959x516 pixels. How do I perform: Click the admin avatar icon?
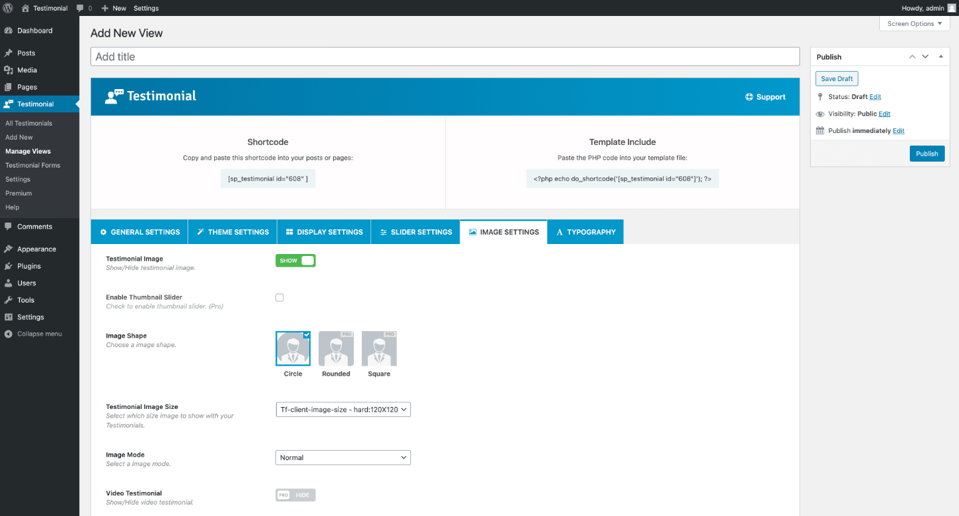(951, 8)
